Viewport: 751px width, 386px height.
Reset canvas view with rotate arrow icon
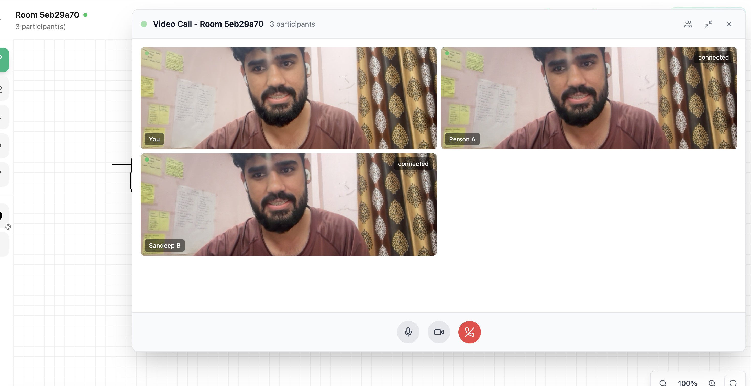[x=733, y=383]
